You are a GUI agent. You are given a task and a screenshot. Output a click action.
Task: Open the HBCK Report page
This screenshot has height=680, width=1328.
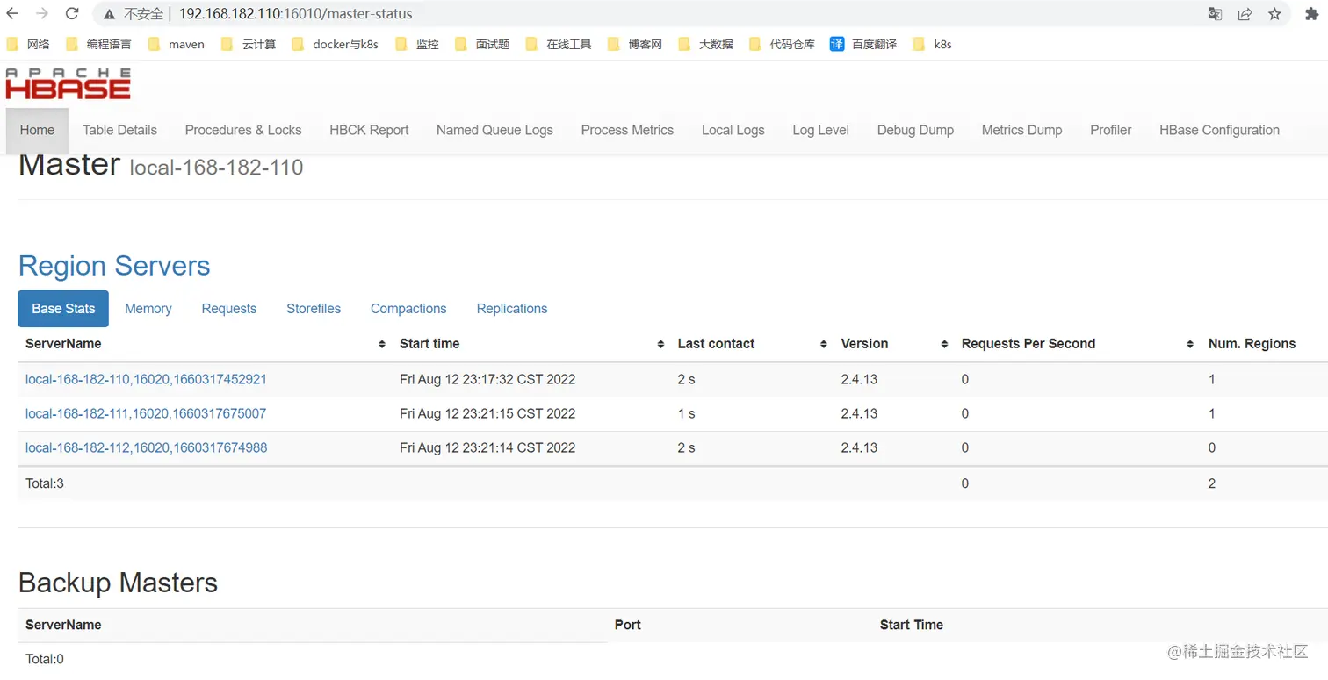click(x=369, y=130)
